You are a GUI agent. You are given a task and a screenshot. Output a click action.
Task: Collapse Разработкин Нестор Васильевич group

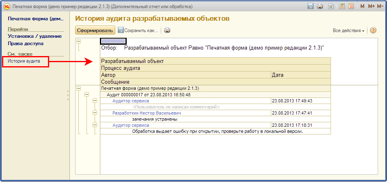(x=95, y=113)
